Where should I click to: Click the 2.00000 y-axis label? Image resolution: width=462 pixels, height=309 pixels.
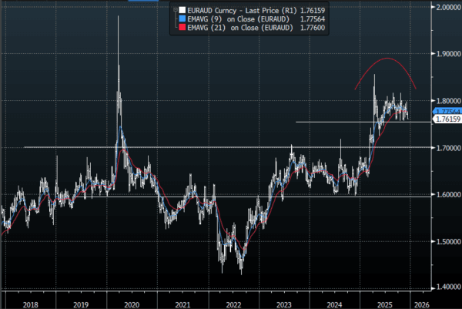(x=449, y=8)
